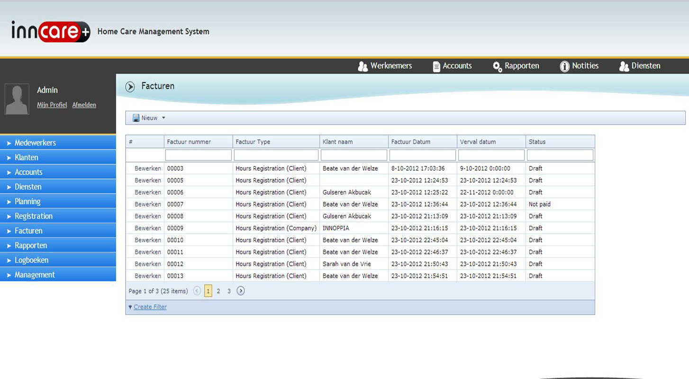Screen dimensions: 689x379
Task: Click the Notities info icon
Action: coord(564,66)
